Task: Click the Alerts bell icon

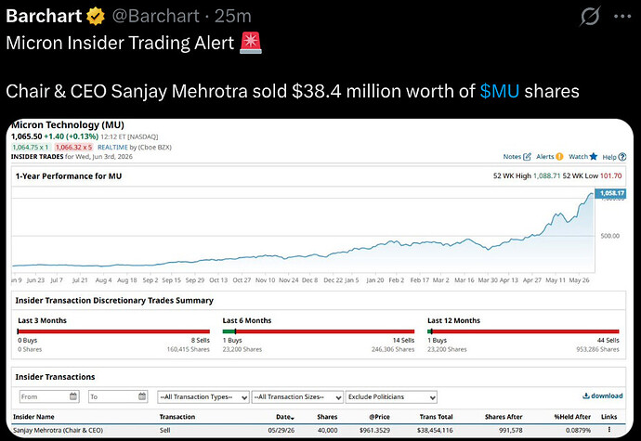Action: click(x=559, y=157)
